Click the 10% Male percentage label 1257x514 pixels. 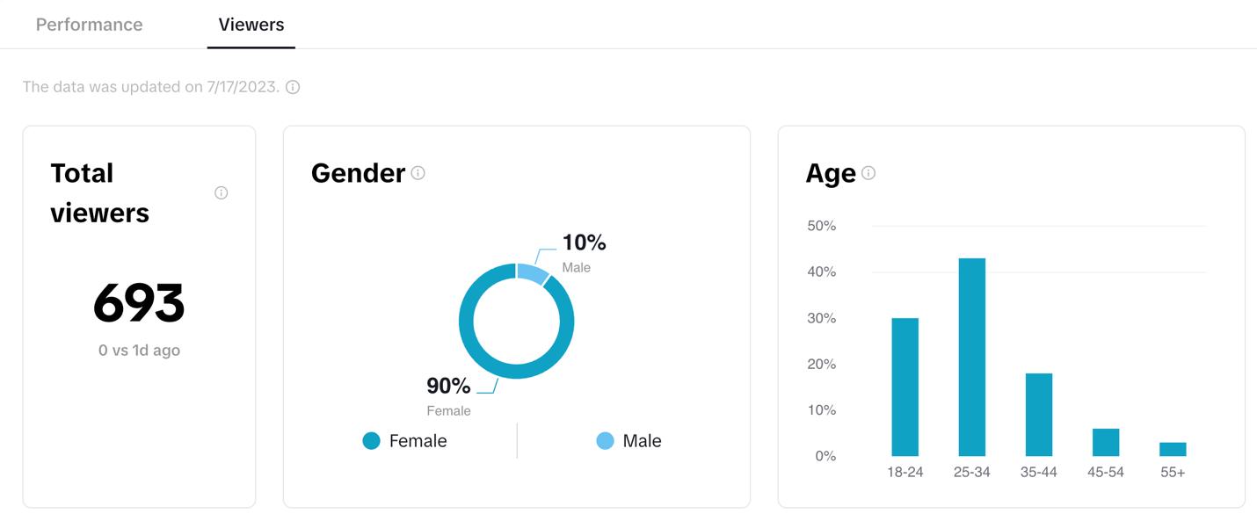584,243
